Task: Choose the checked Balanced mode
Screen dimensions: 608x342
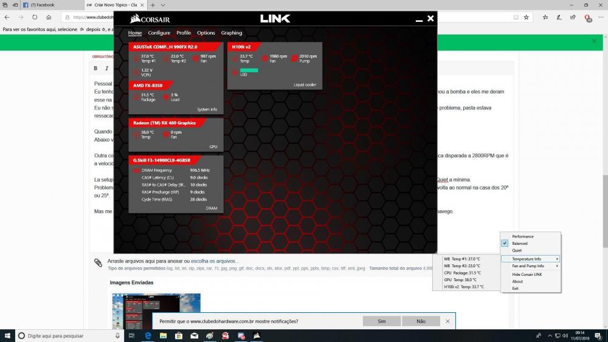Action: tap(519, 244)
